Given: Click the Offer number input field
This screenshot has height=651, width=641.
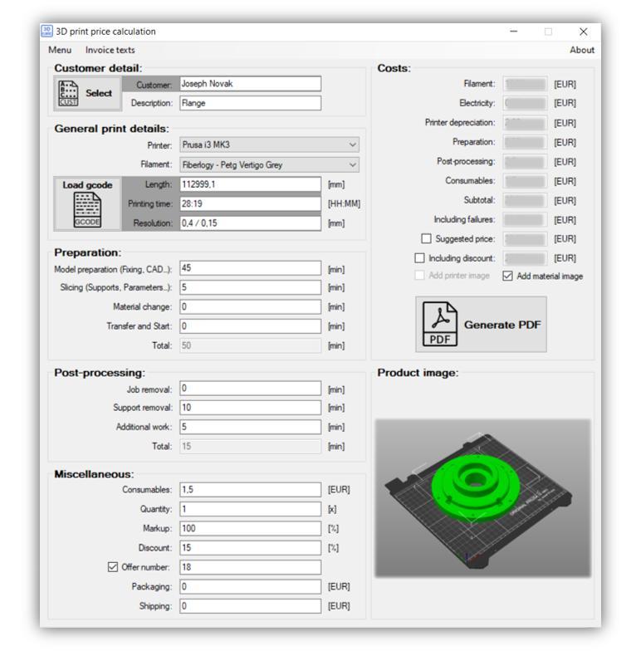Looking at the screenshot, I should (x=251, y=567).
